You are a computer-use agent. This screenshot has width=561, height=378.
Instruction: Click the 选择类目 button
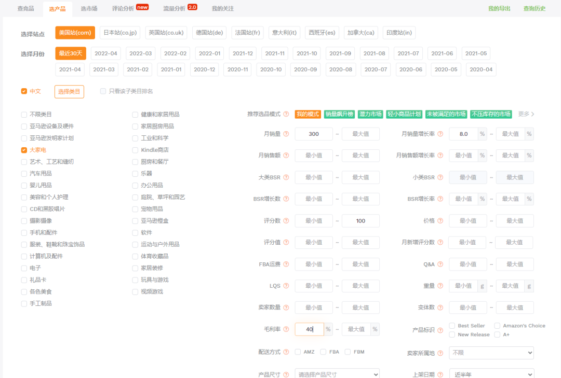(69, 91)
